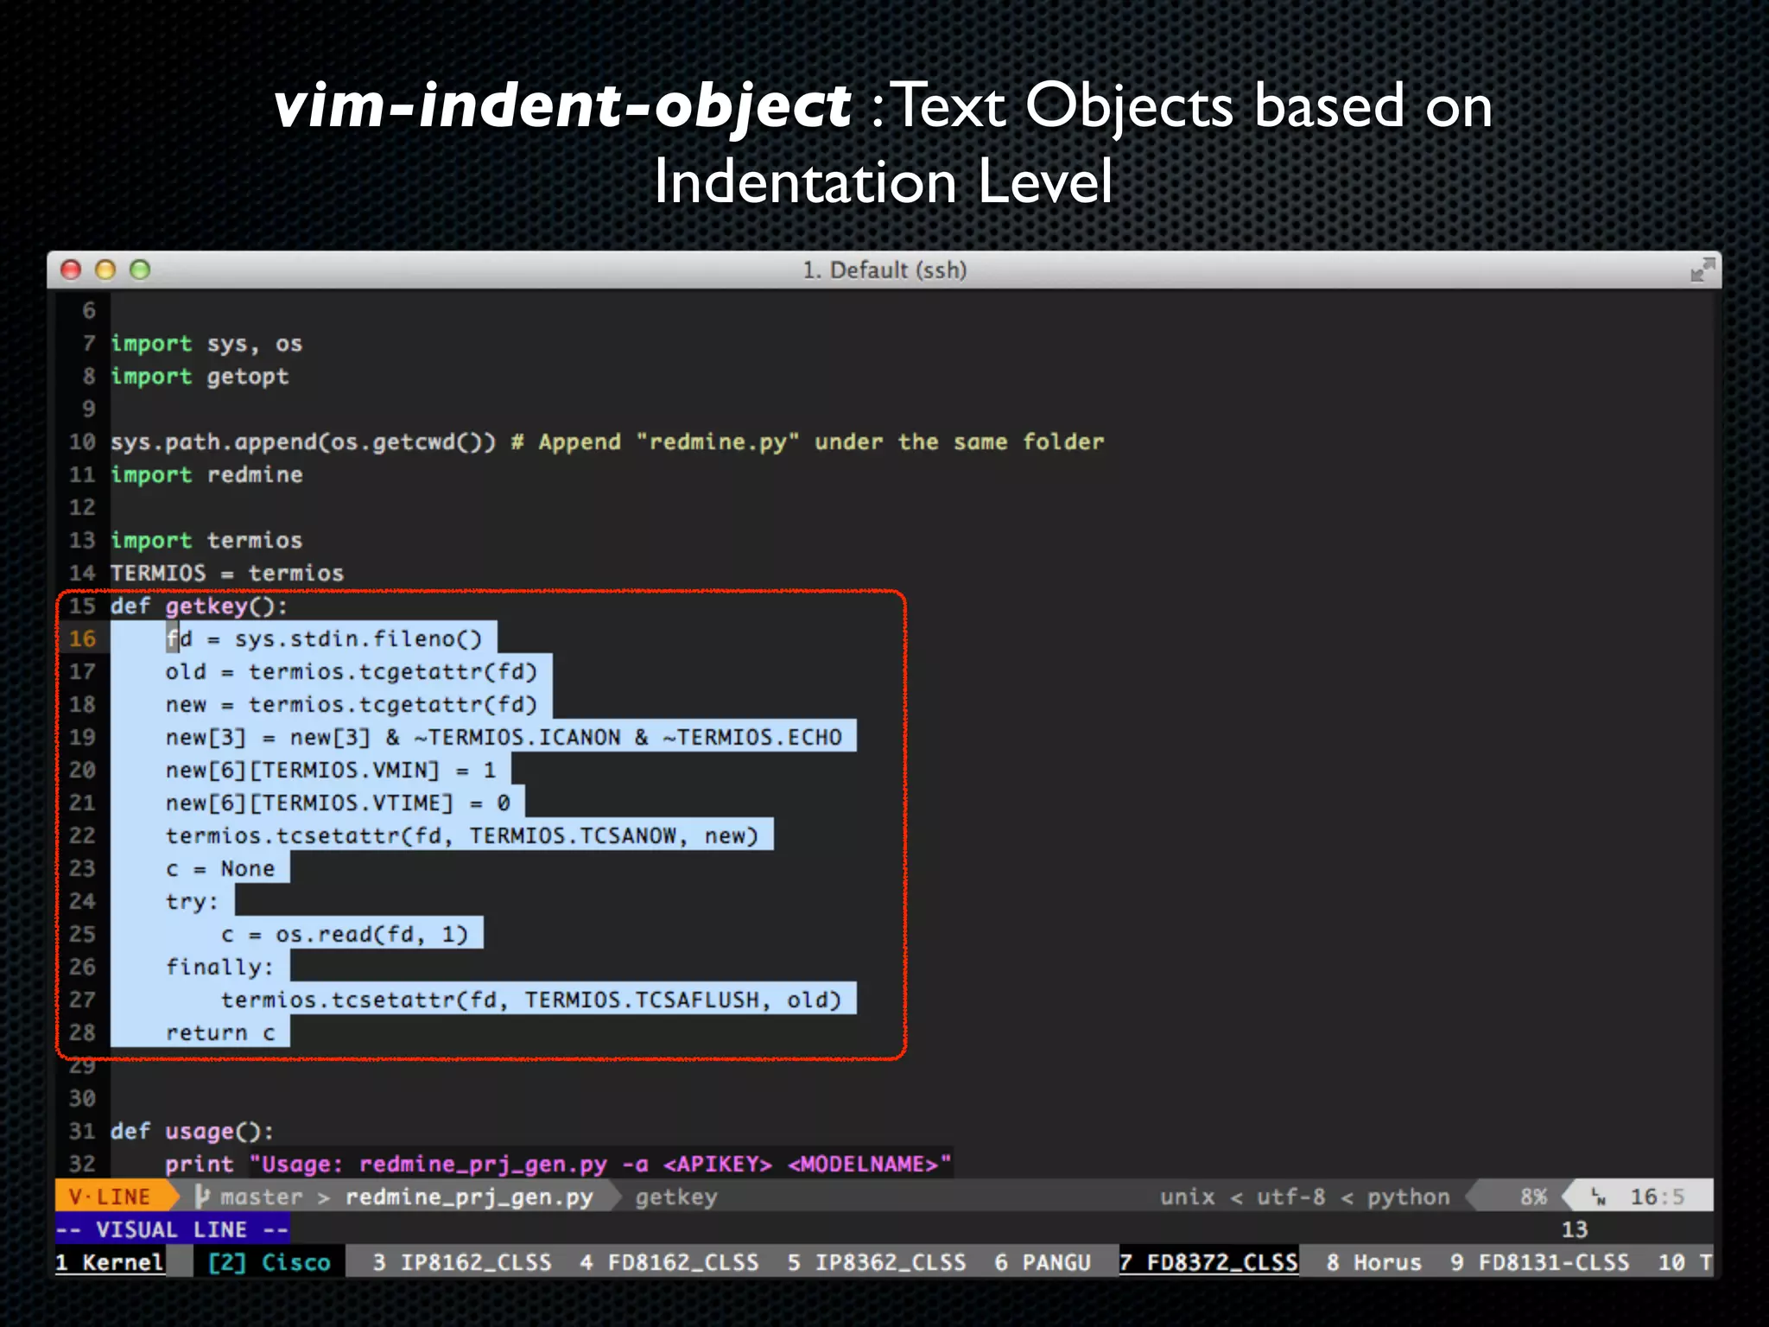Click the getkey function name in statusline
The height and width of the screenshot is (1327, 1769).
pos(676,1197)
